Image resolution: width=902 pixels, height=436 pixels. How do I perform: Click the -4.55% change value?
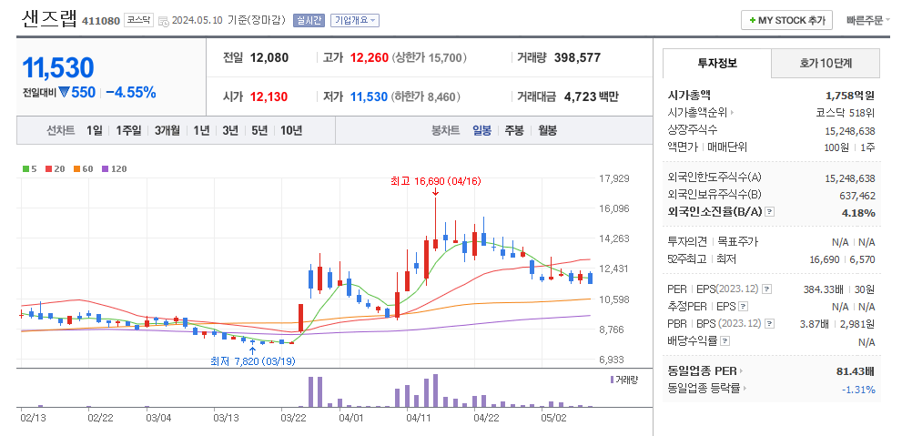(130, 92)
